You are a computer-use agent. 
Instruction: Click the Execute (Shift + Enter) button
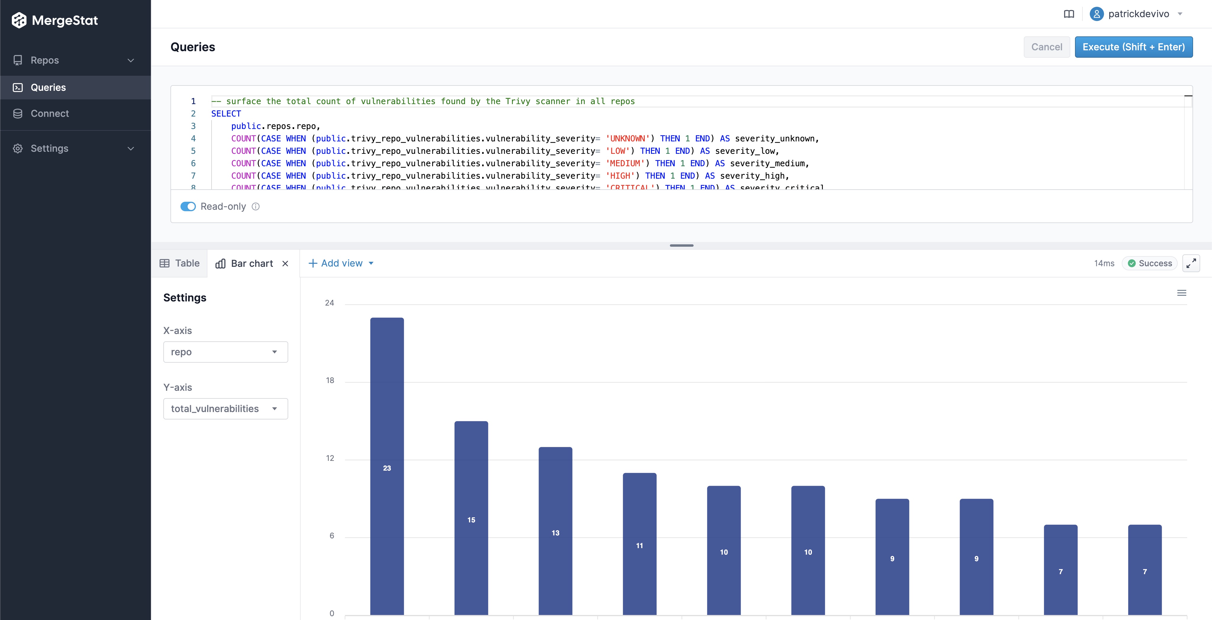(1133, 47)
